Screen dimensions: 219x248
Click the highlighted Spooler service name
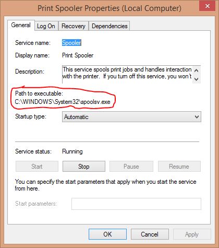71,43
